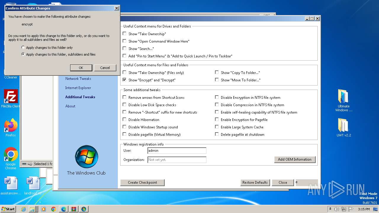Click the Organization input field
This screenshot has height=213, width=379.
tap(177, 160)
